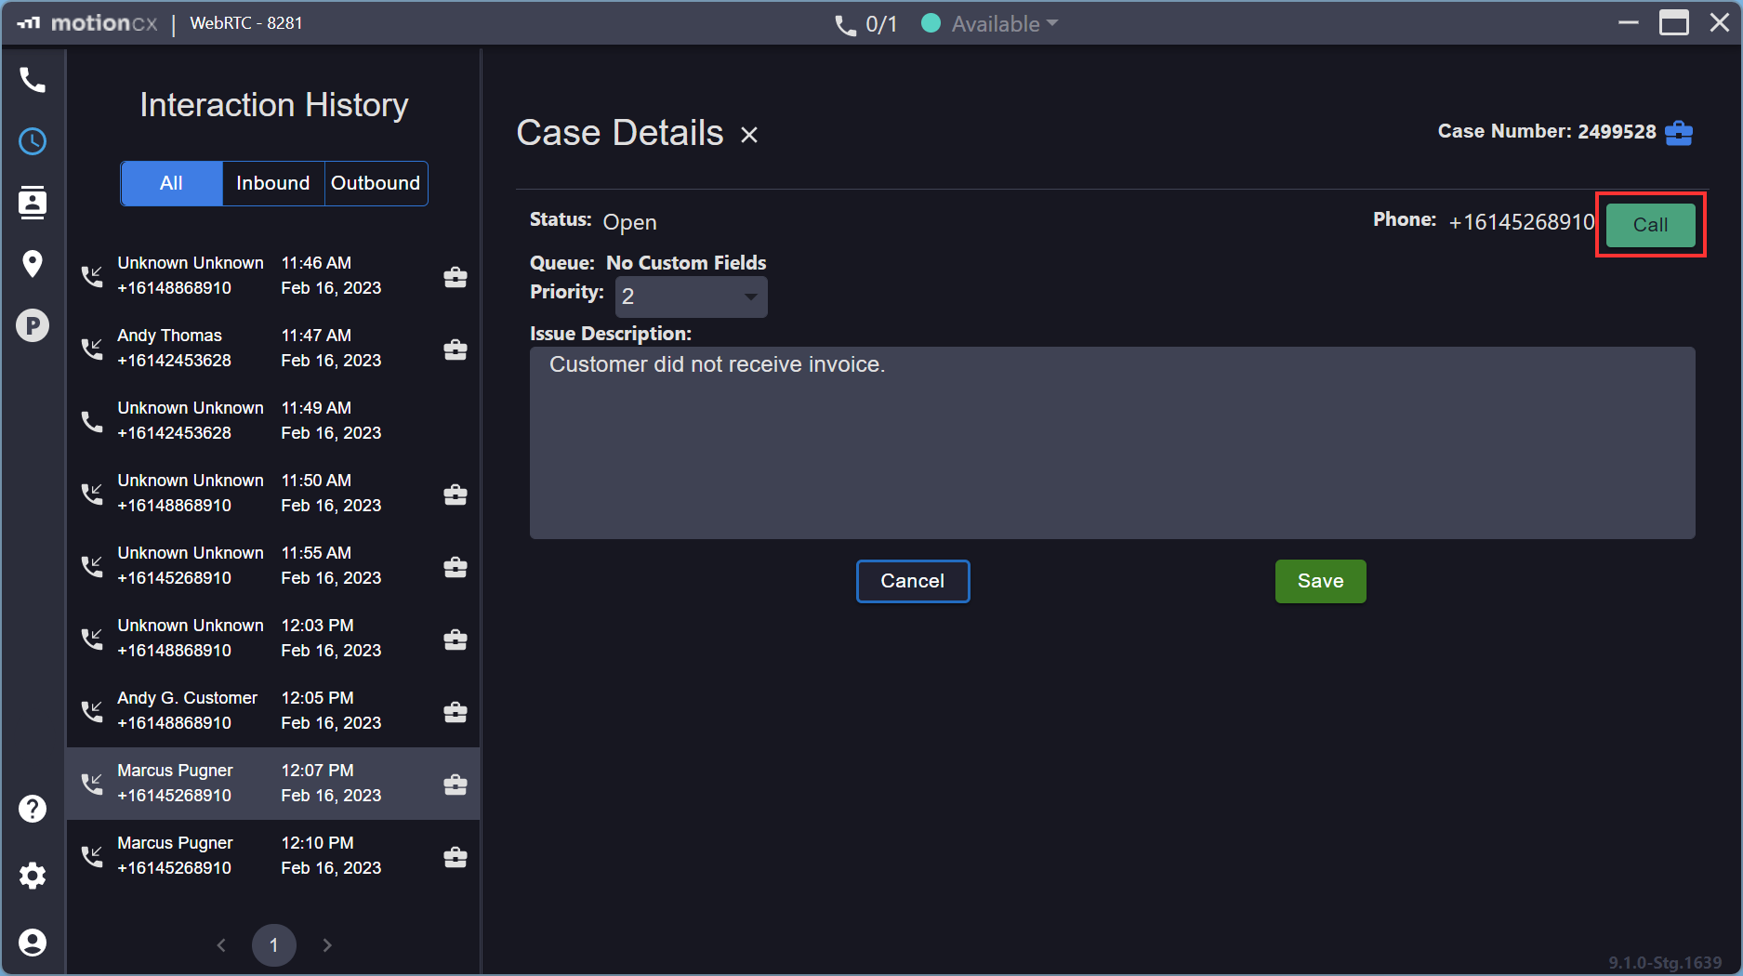Click the briefcase icon next to Case Number
The width and height of the screenshot is (1743, 976).
tap(1679, 133)
